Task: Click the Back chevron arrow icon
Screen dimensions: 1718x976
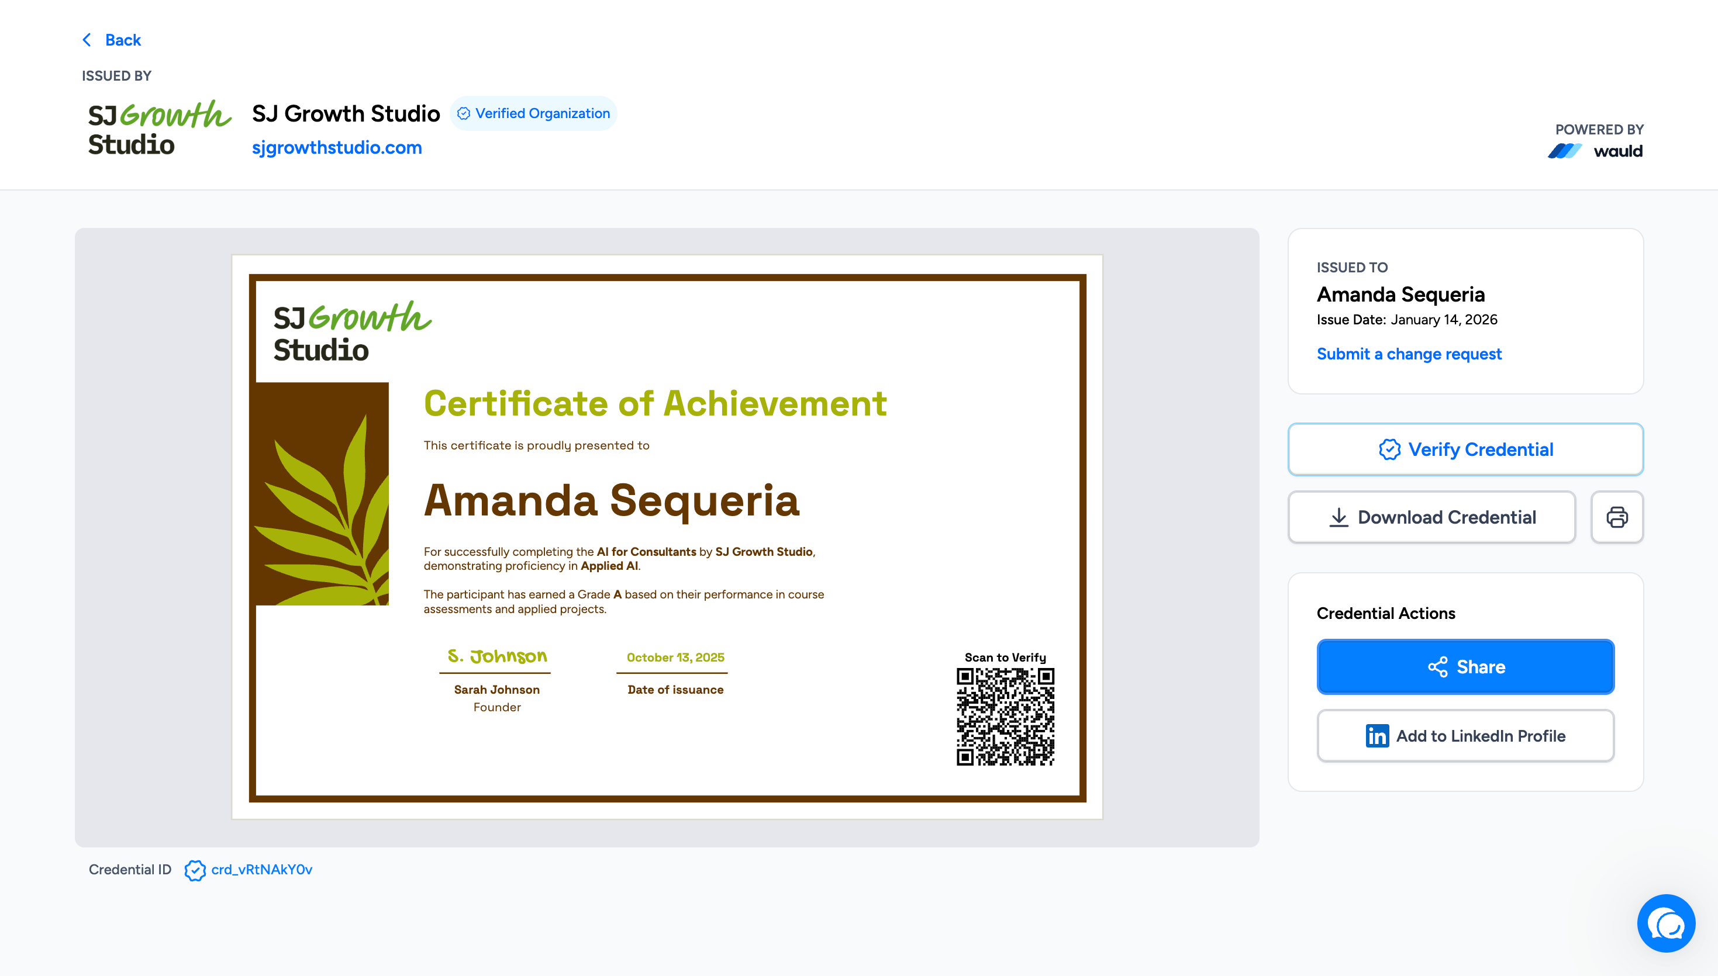Action: (x=87, y=40)
